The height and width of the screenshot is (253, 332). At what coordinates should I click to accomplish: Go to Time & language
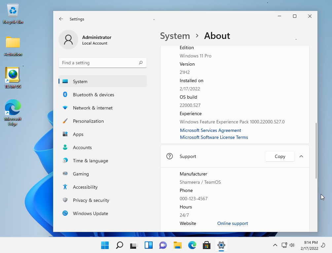coord(102,161)
